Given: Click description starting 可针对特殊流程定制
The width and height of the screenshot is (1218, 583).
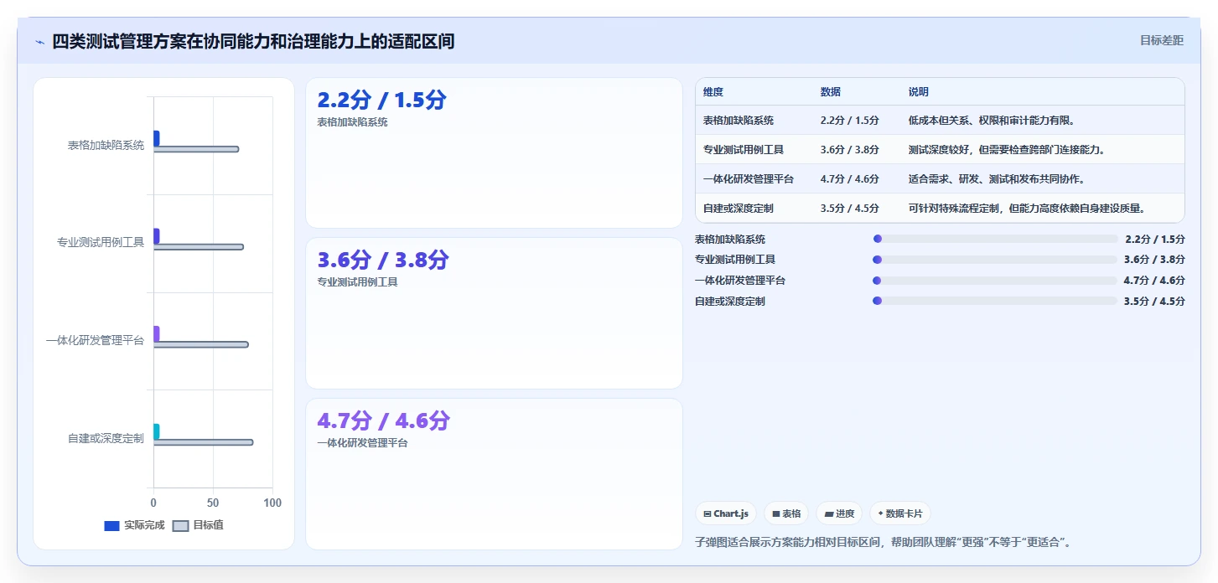Looking at the screenshot, I should click(x=1027, y=209).
